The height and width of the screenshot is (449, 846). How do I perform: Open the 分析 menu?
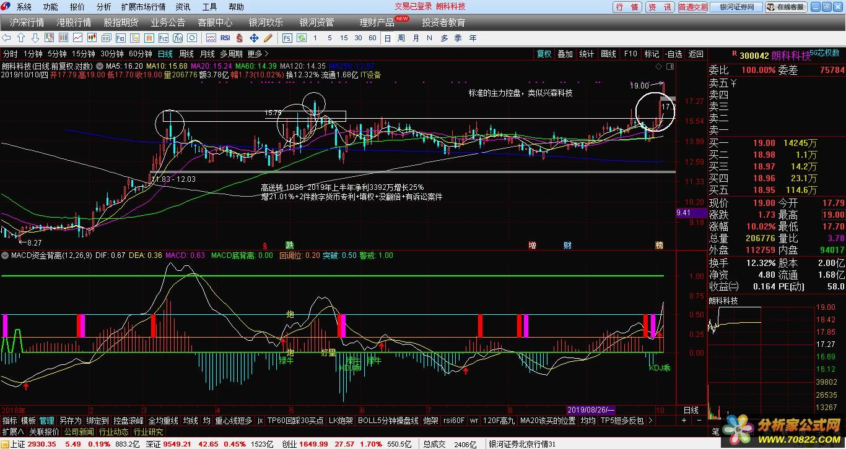point(104,7)
